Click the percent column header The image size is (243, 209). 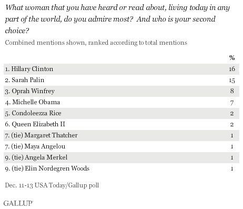tap(232, 57)
